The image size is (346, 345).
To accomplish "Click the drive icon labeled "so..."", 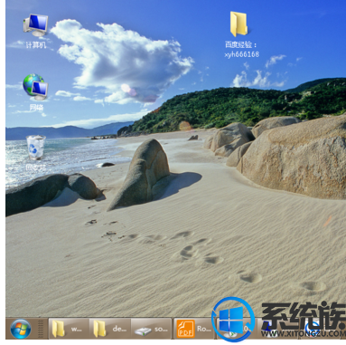I will (143, 331).
